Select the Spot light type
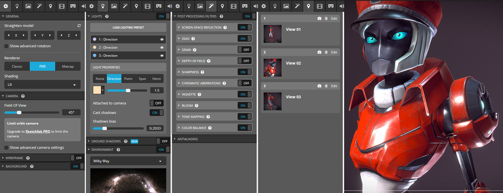 tap(142, 79)
